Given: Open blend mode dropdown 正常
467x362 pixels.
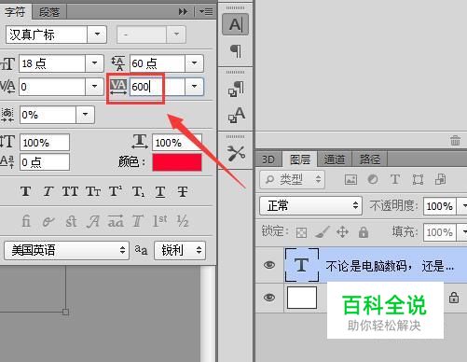Looking at the screenshot, I should pyautogui.click(x=310, y=205).
